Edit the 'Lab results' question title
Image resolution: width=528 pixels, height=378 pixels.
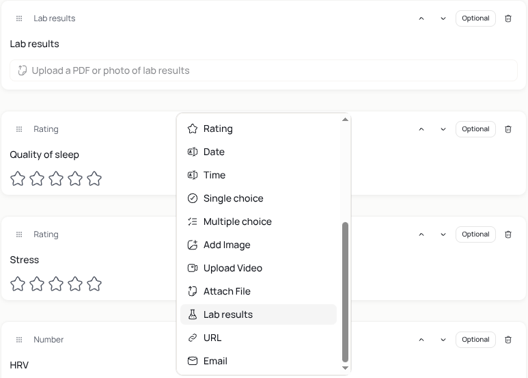(34, 44)
